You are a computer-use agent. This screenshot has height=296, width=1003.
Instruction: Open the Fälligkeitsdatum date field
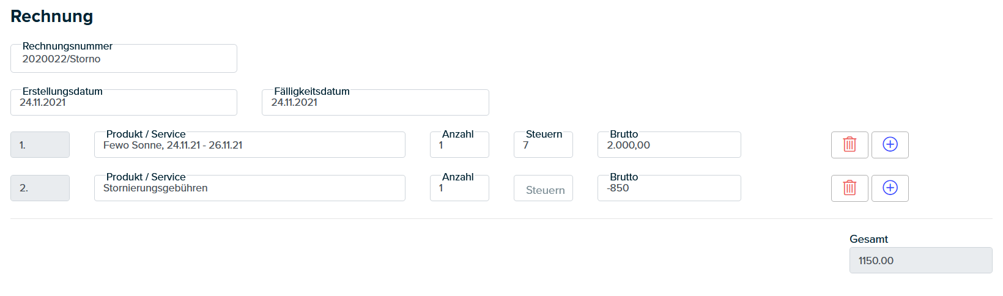point(376,102)
